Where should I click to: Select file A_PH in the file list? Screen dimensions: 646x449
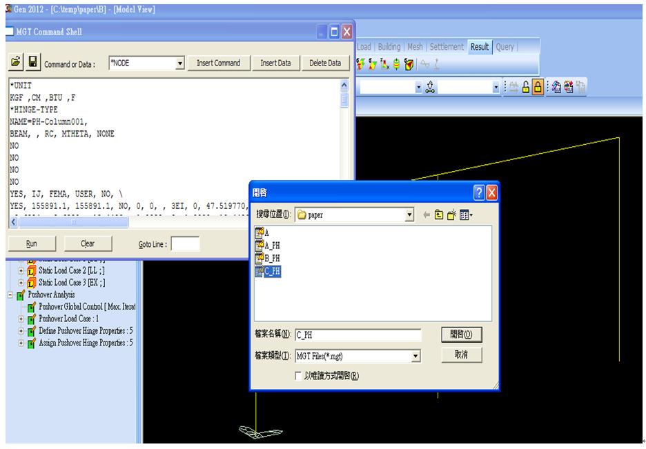tap(268, 246)
